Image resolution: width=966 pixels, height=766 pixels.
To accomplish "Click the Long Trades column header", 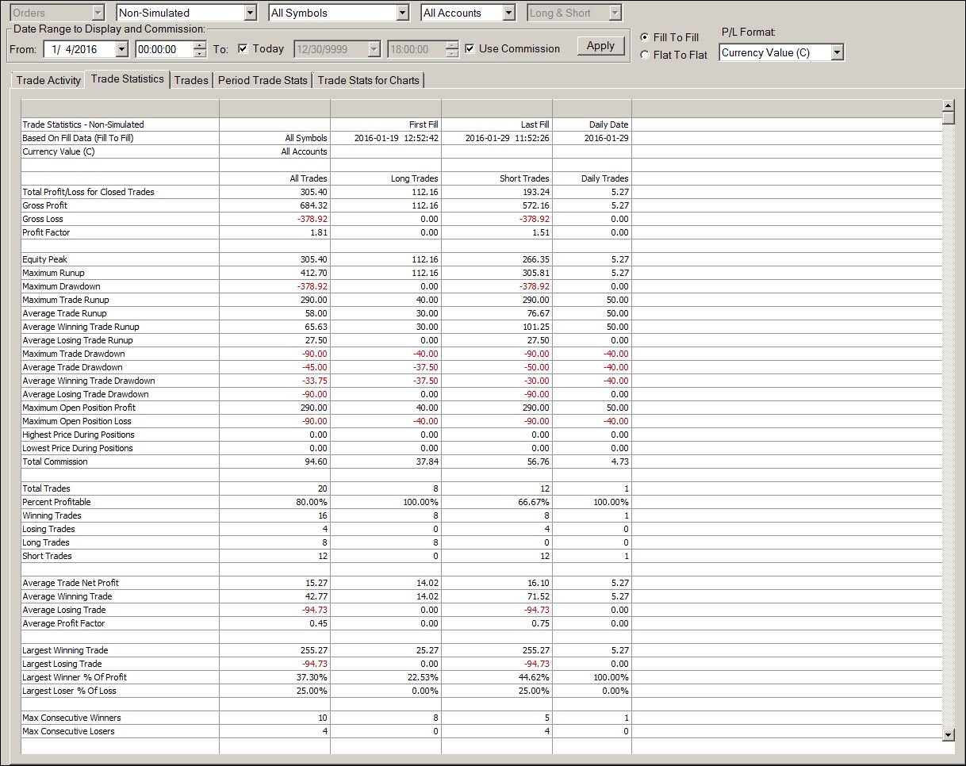I will 416,178.
